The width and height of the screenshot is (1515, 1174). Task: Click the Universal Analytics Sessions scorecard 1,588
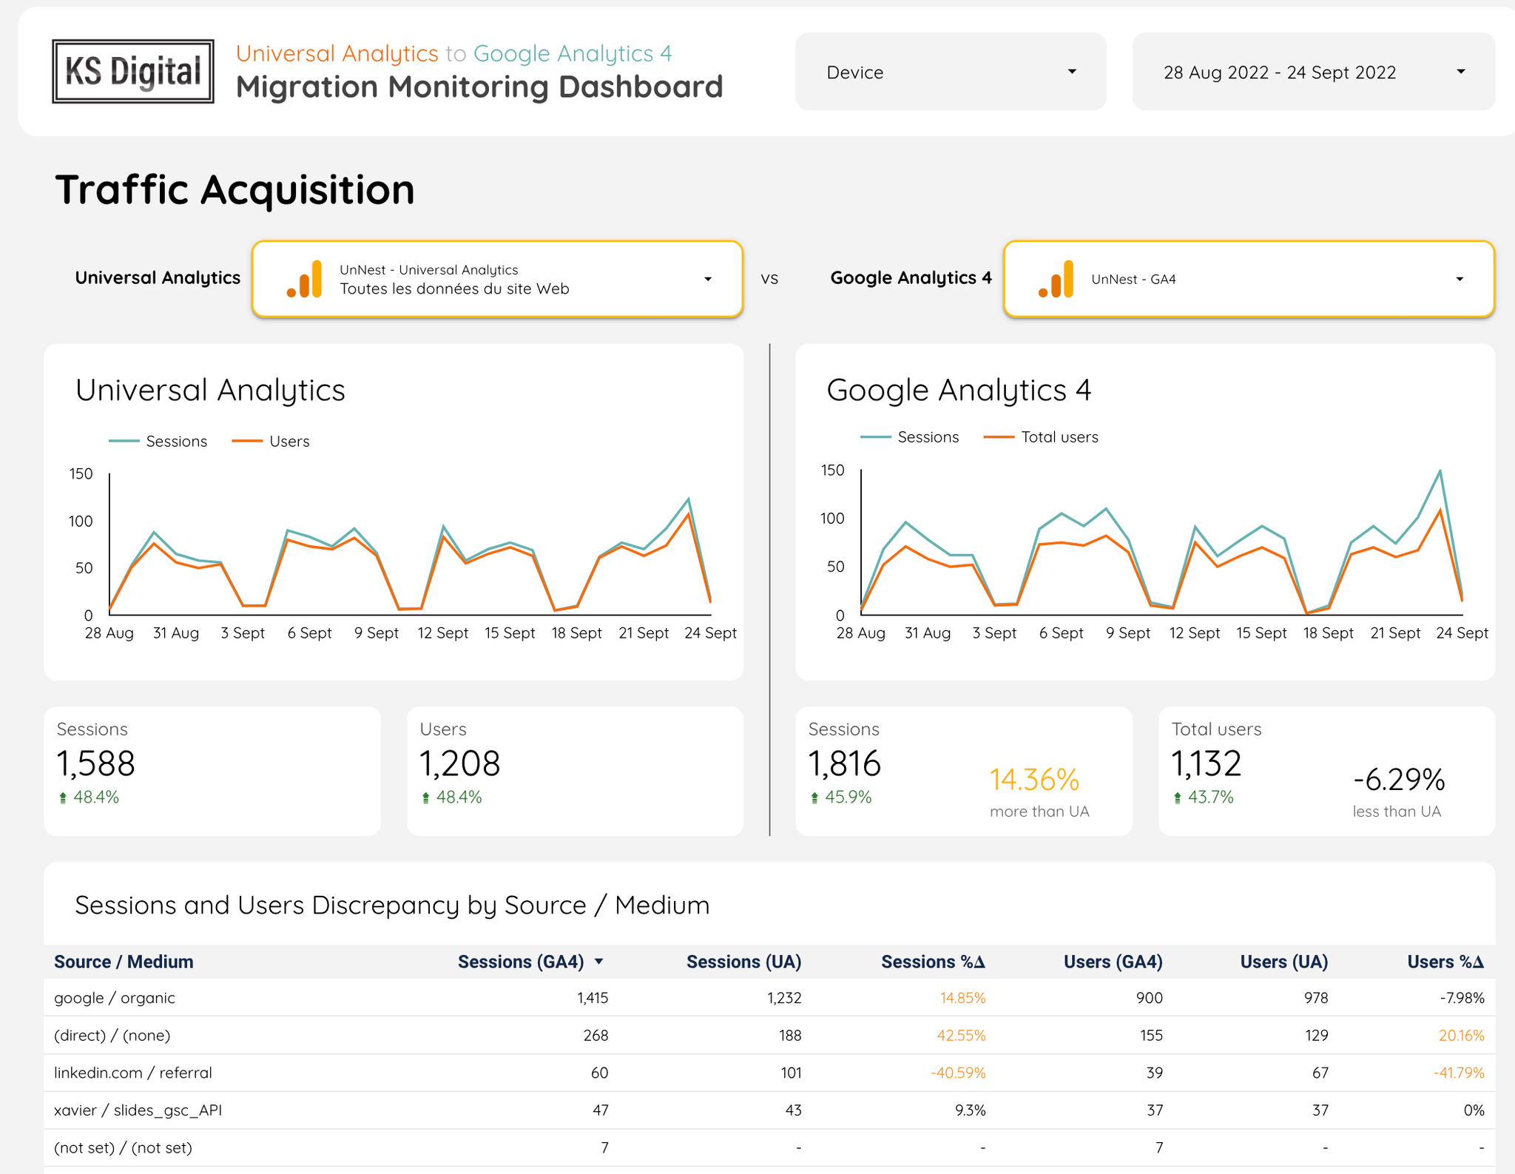tap(212, 771)
